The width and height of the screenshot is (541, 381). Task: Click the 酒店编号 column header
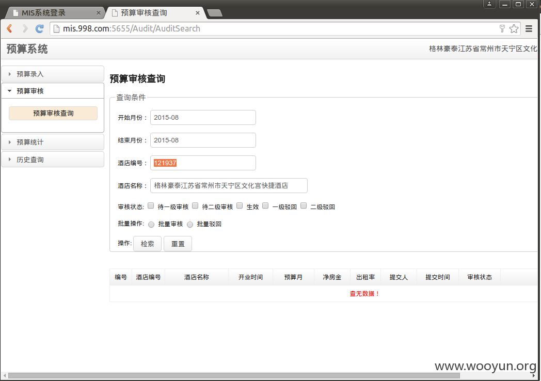click(148, 277)
